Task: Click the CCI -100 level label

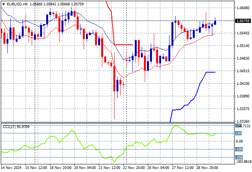Action: [x=239, y=149]
